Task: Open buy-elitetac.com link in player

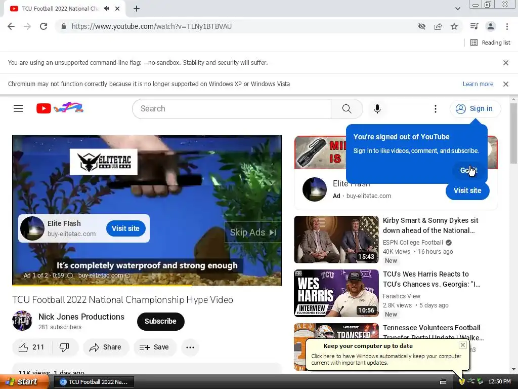Action: point(104,275)
